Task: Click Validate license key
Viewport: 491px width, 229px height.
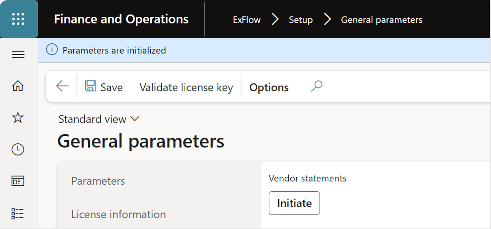Action: click(x=186, y=87)
